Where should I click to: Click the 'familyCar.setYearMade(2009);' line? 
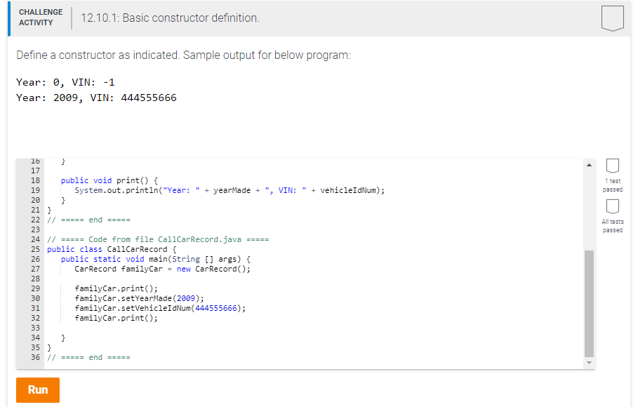139,298
